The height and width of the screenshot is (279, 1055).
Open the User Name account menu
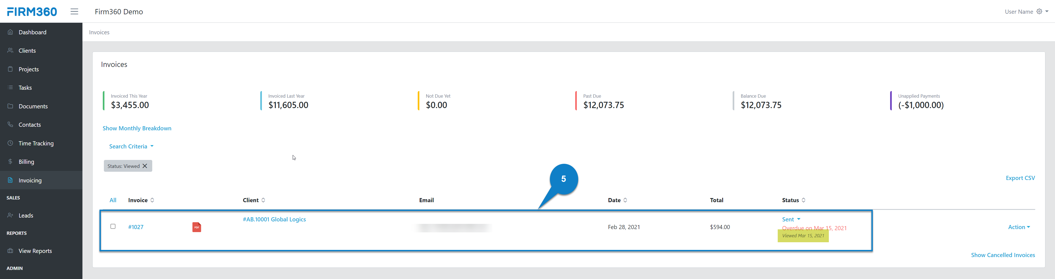pos(1019,12)
